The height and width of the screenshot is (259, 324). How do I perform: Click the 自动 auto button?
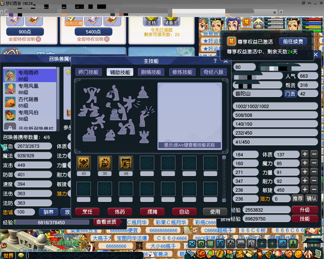tap(184, 212)
